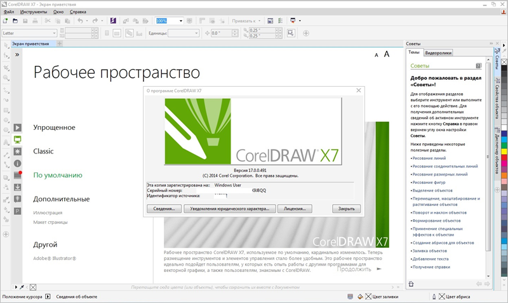This screenshot has height=303, width=508.
Task: Click Уведомления юридического характера button
Action: pos(230,209)
